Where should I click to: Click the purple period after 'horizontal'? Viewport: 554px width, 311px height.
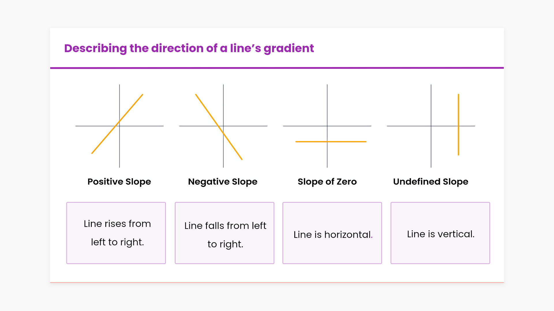point(372,238)
